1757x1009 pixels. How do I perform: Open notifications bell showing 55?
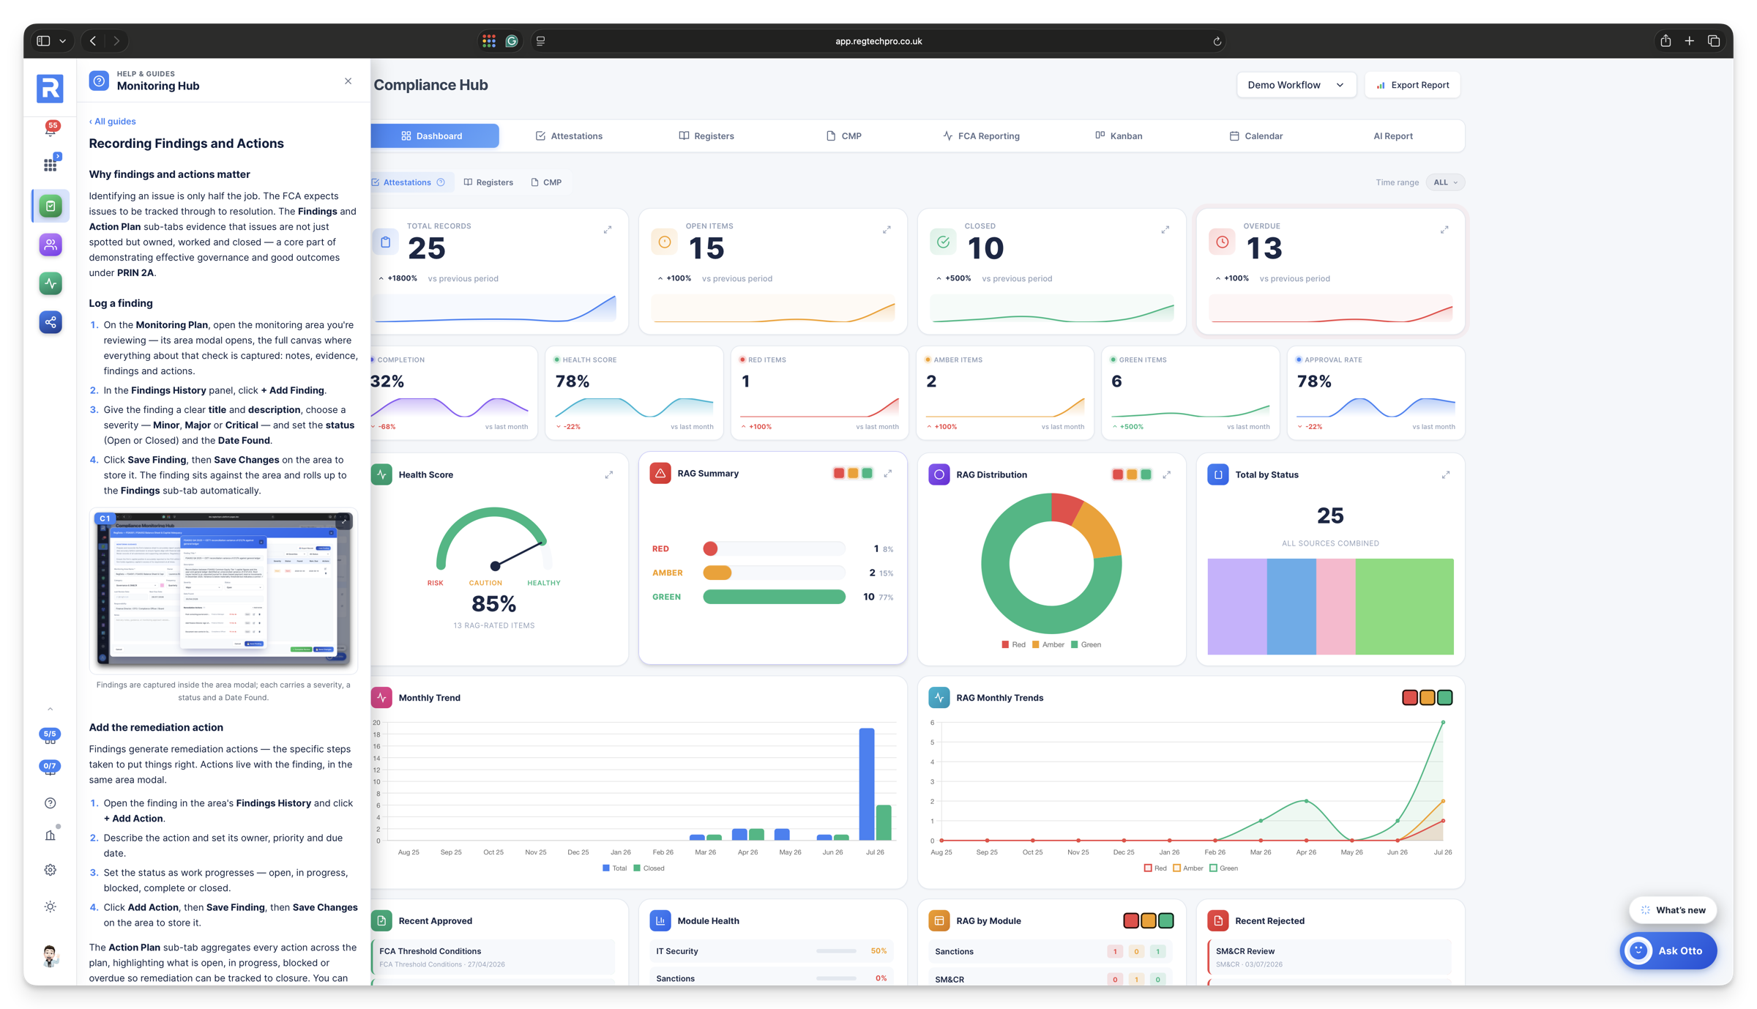tap(51, 129)
